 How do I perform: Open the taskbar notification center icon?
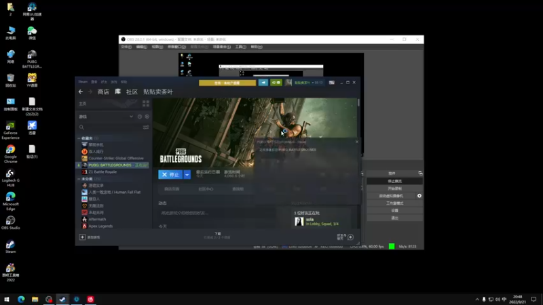pyautogui.click(x=533, y=299)
